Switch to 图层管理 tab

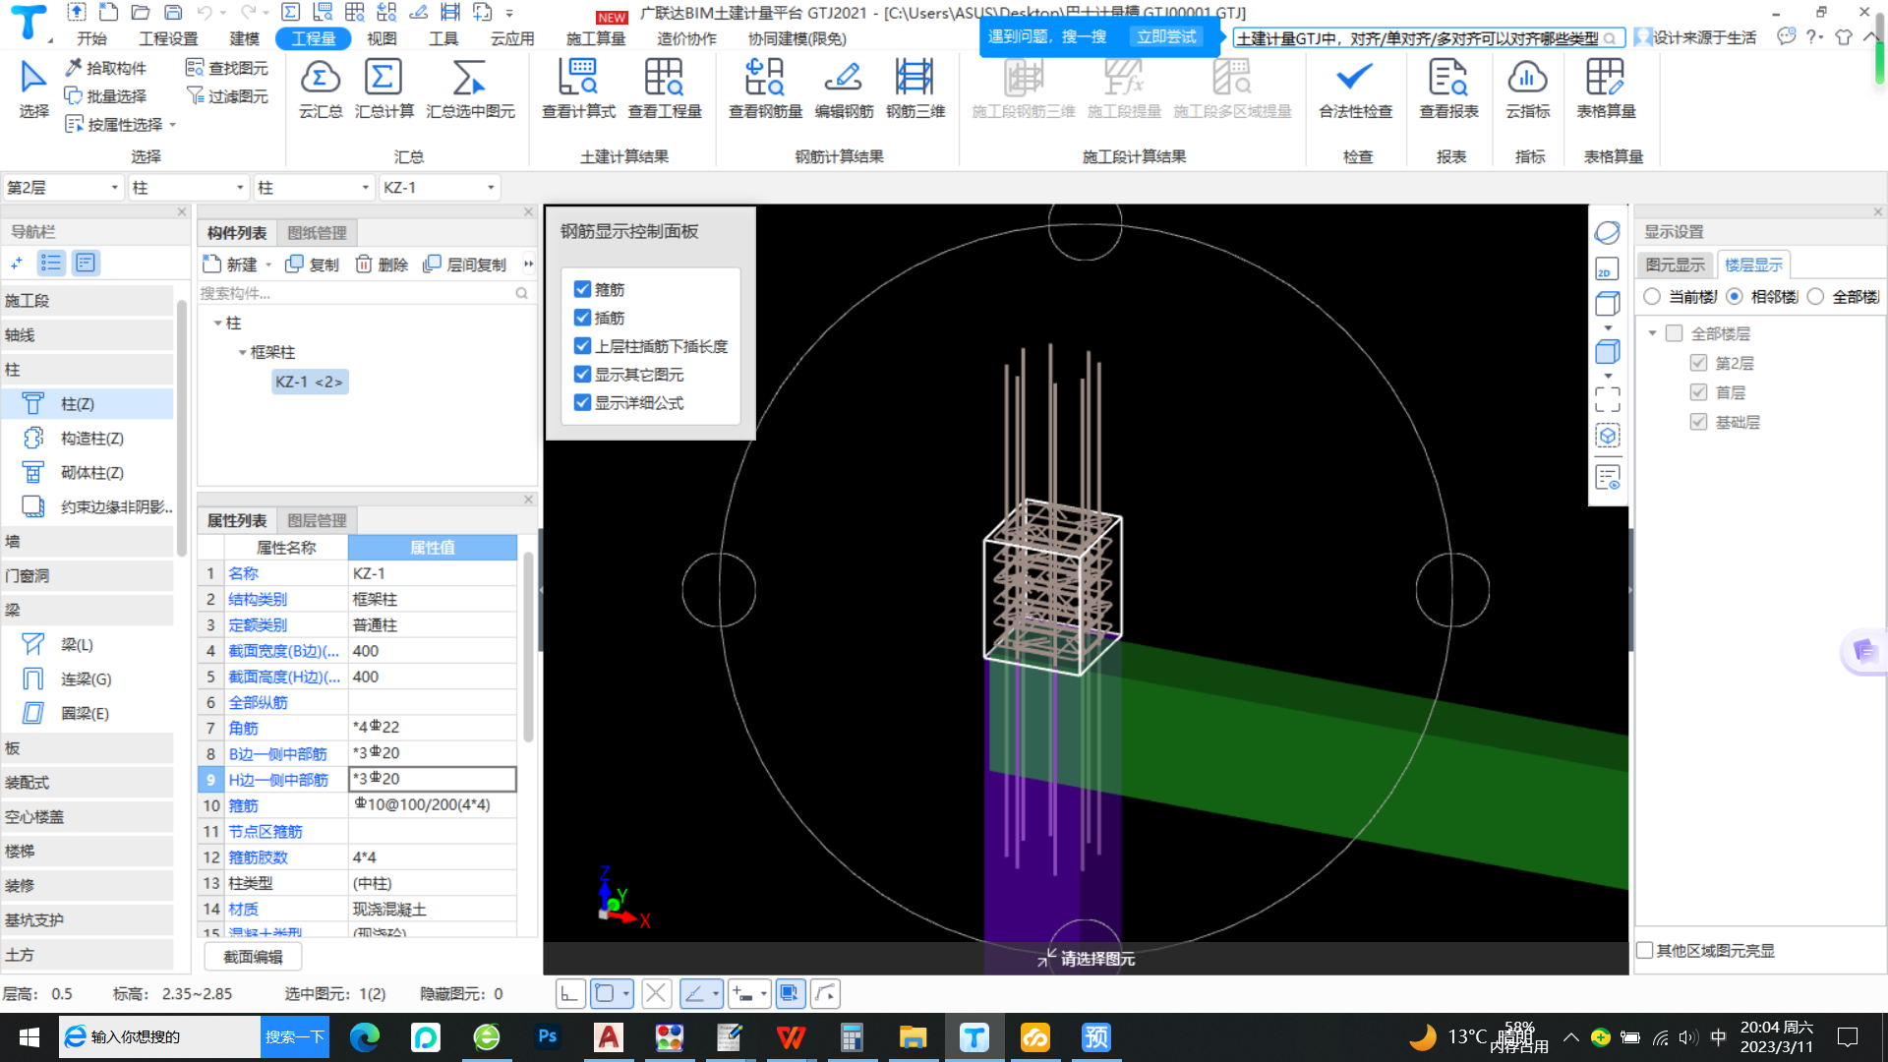[317, 521]
